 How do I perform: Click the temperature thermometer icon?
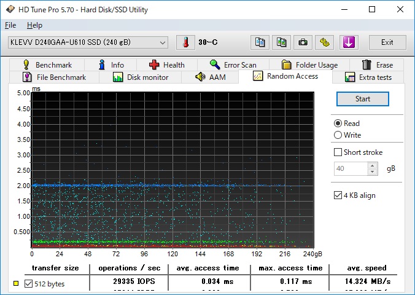point(185,42)
